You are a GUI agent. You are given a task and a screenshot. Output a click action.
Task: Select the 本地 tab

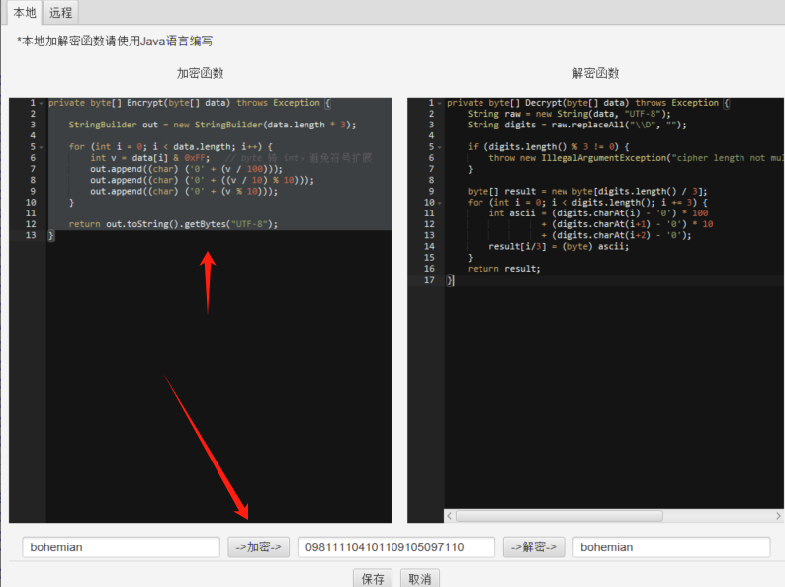23,12
